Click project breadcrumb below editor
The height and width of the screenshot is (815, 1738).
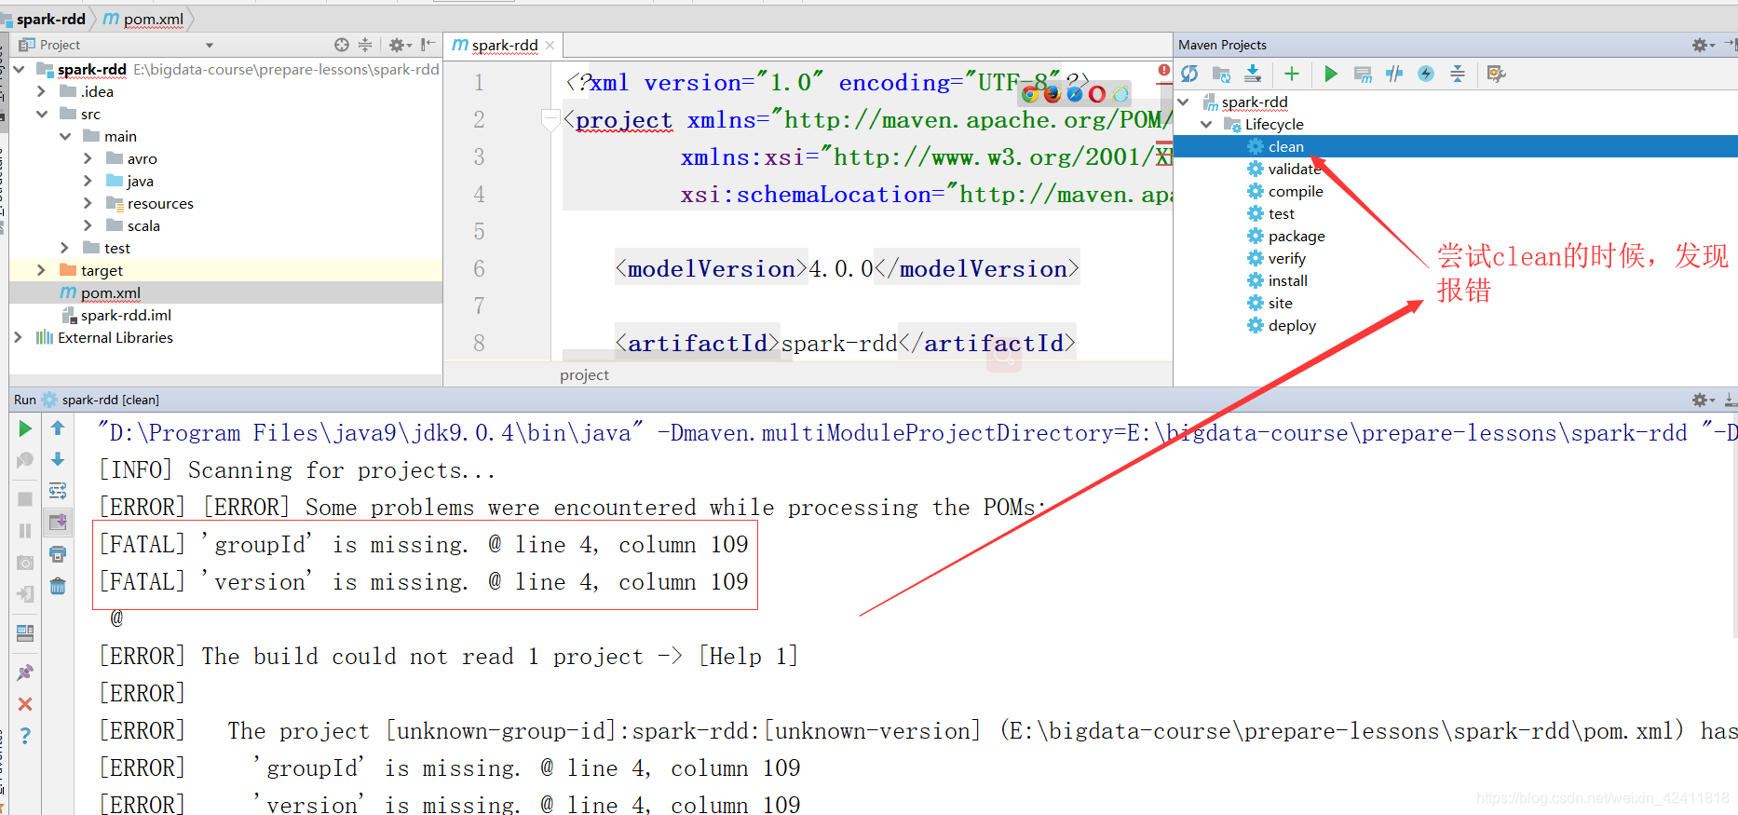(584, 374)
